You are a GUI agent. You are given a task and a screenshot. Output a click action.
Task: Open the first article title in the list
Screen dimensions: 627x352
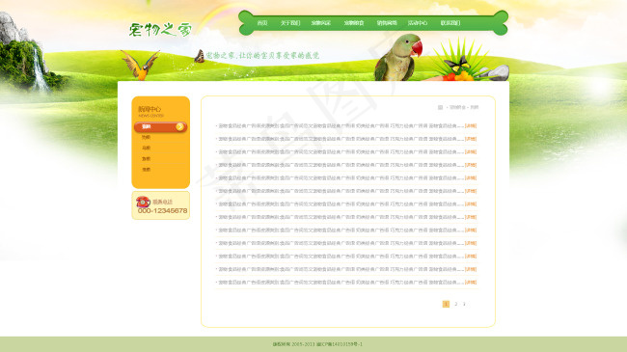click(341, 126)
